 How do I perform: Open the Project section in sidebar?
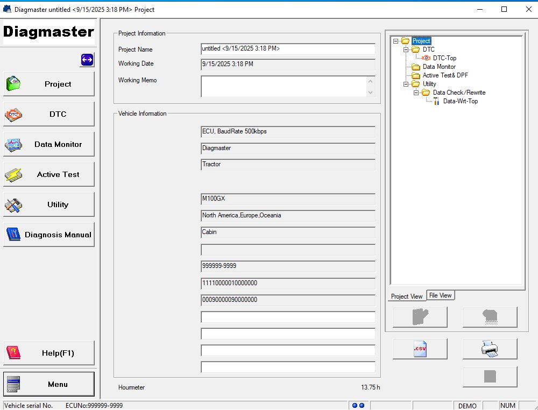pyautogui.click(x=49, y=84)
